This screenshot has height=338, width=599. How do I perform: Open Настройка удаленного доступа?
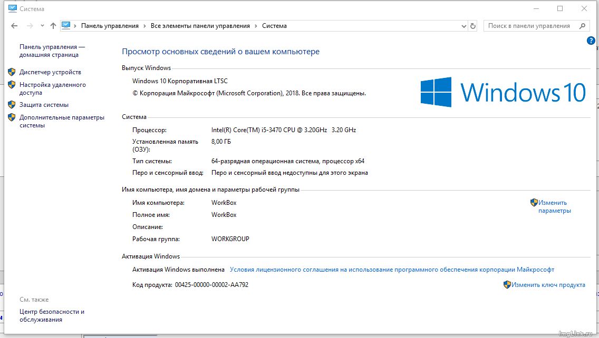(x=52, y=88)
